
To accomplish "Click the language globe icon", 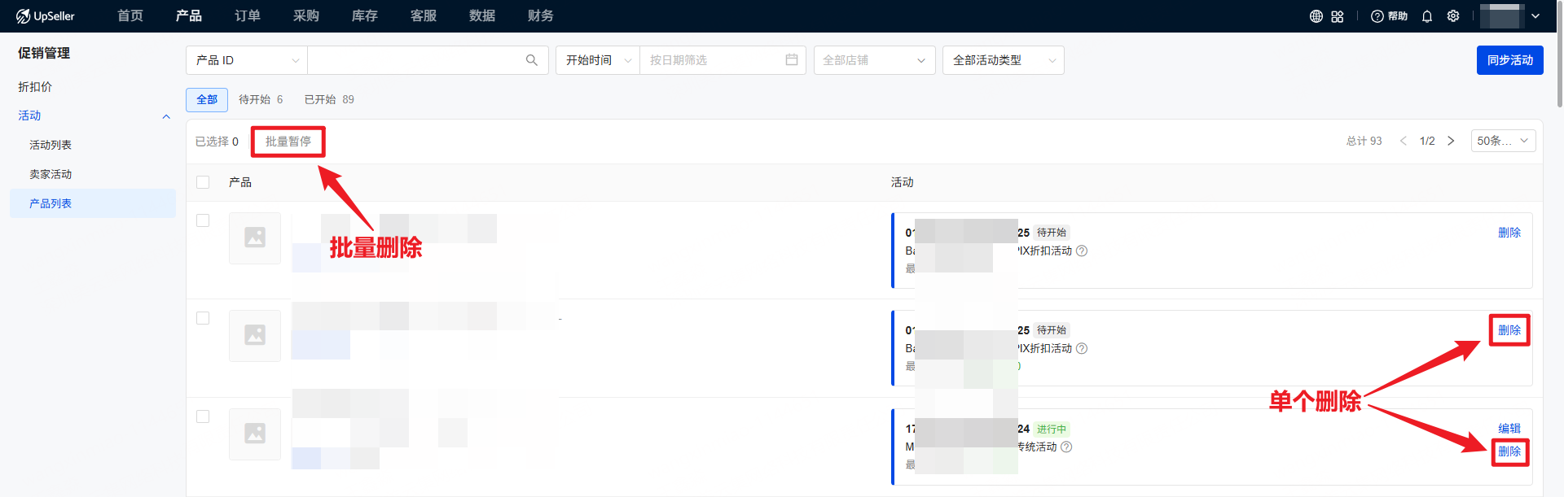I will pyautogui.click(x=1316, y=16).
